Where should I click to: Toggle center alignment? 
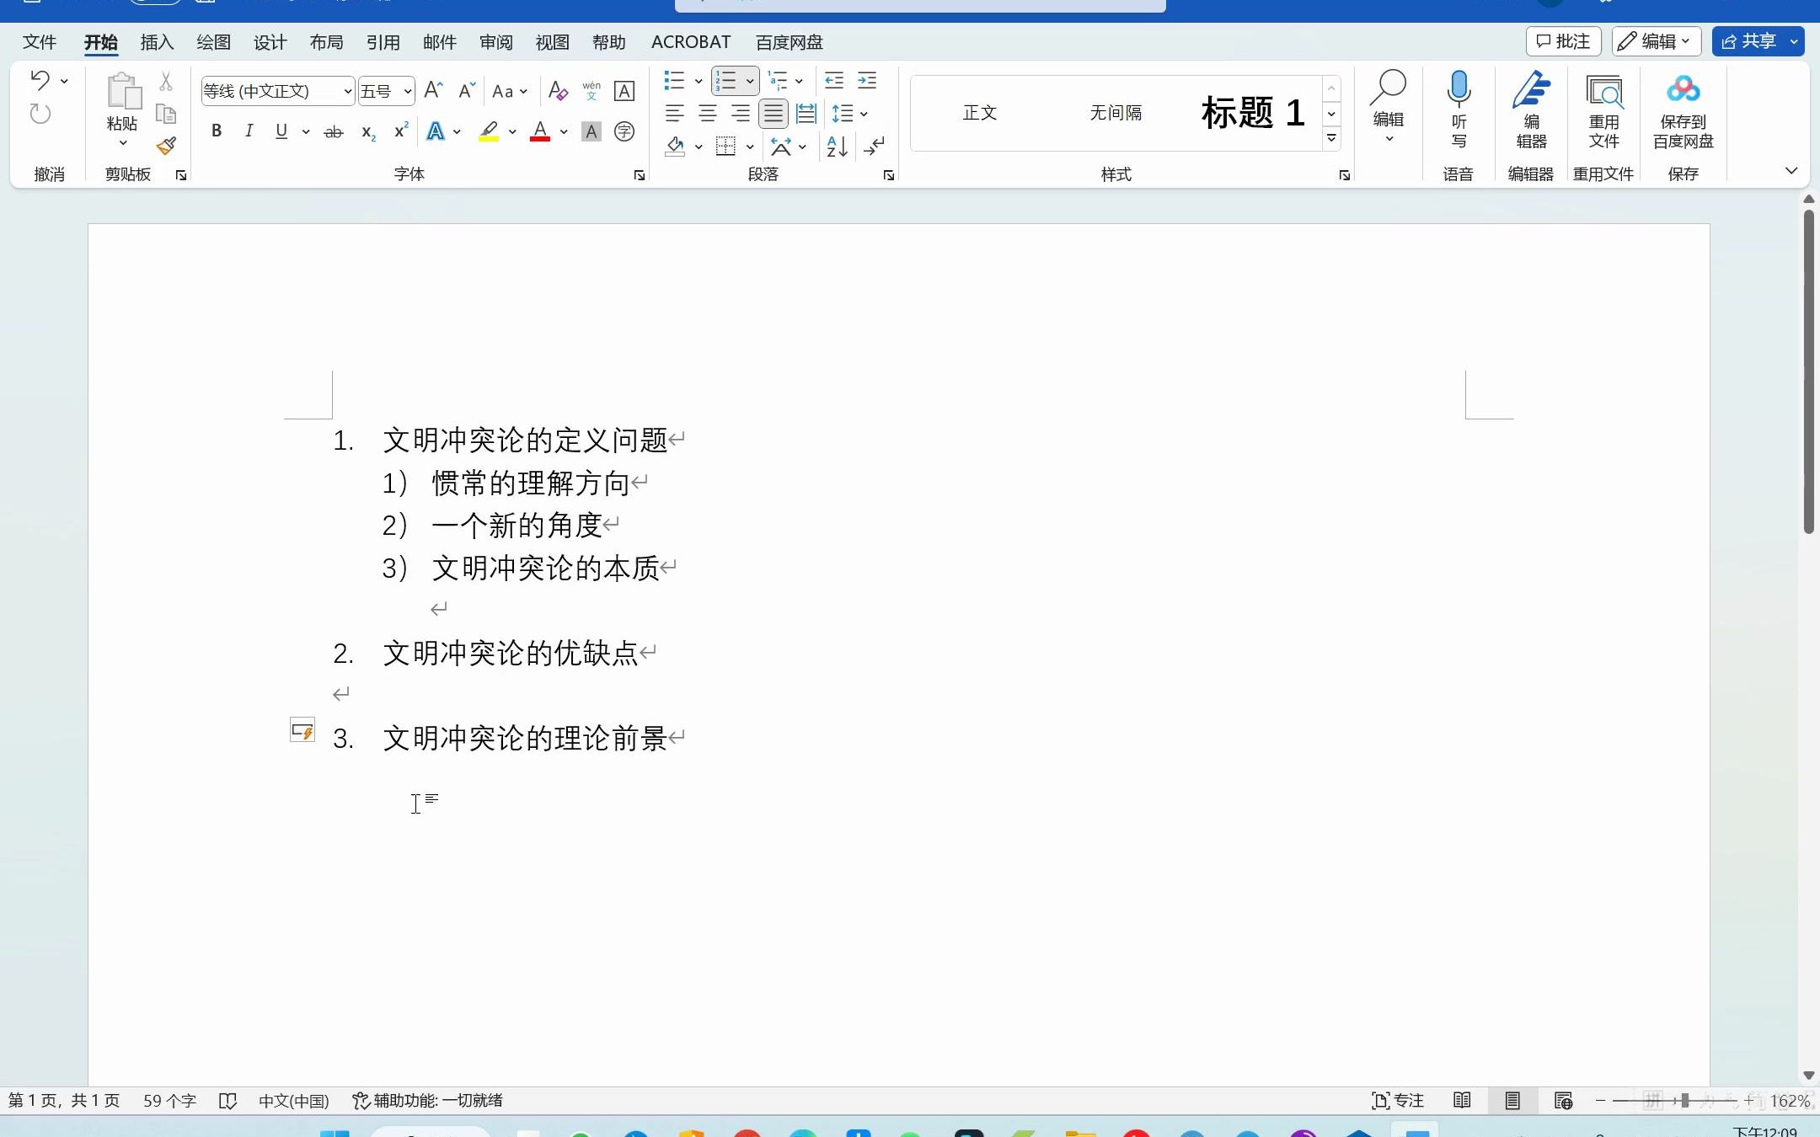tap(708, 113)
